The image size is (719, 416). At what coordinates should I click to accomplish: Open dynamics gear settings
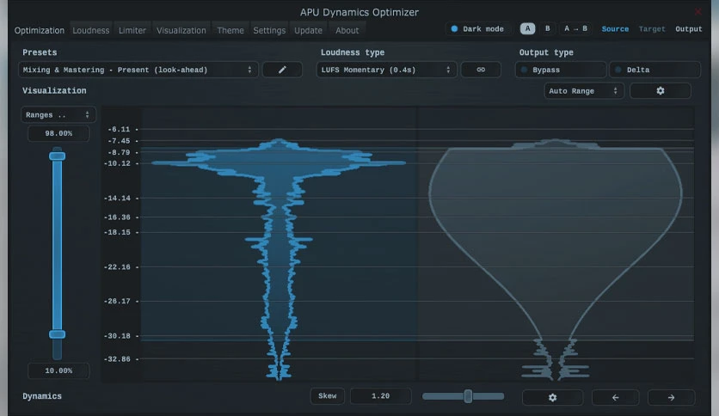click(552, 397)
